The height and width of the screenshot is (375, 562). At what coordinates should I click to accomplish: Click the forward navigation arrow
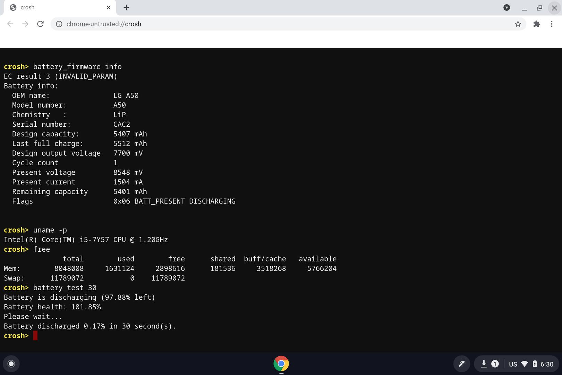(x=25, y=24)
